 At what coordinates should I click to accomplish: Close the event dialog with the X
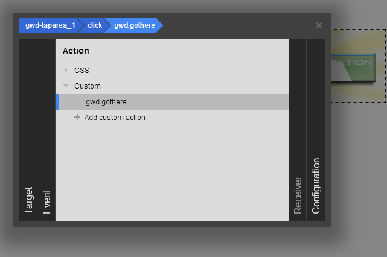click(319, 25)
